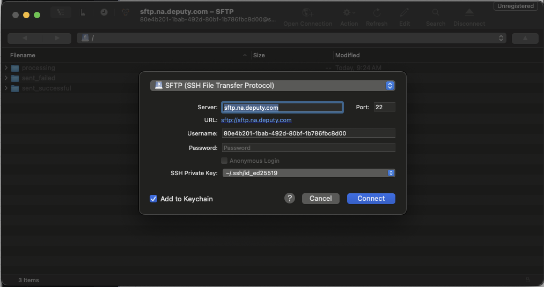Screen dimensions: 544x287
Task: Click the lock icon in status bar
Action: pyautogui.click(x=527, y=280)
